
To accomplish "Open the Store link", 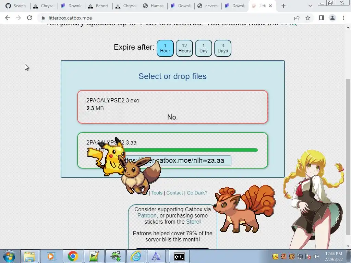I will (193, 222).
